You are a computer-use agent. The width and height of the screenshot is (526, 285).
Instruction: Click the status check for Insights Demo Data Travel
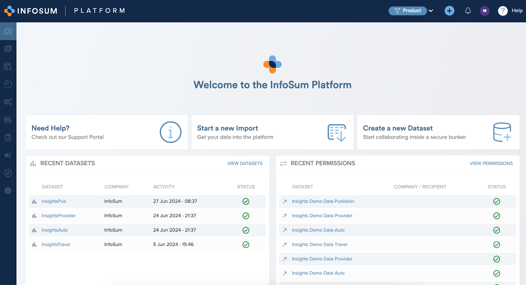point(497,245)
